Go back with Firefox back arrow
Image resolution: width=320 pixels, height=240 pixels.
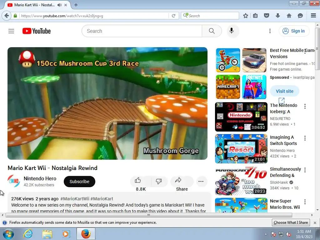(x=7, y=16)
